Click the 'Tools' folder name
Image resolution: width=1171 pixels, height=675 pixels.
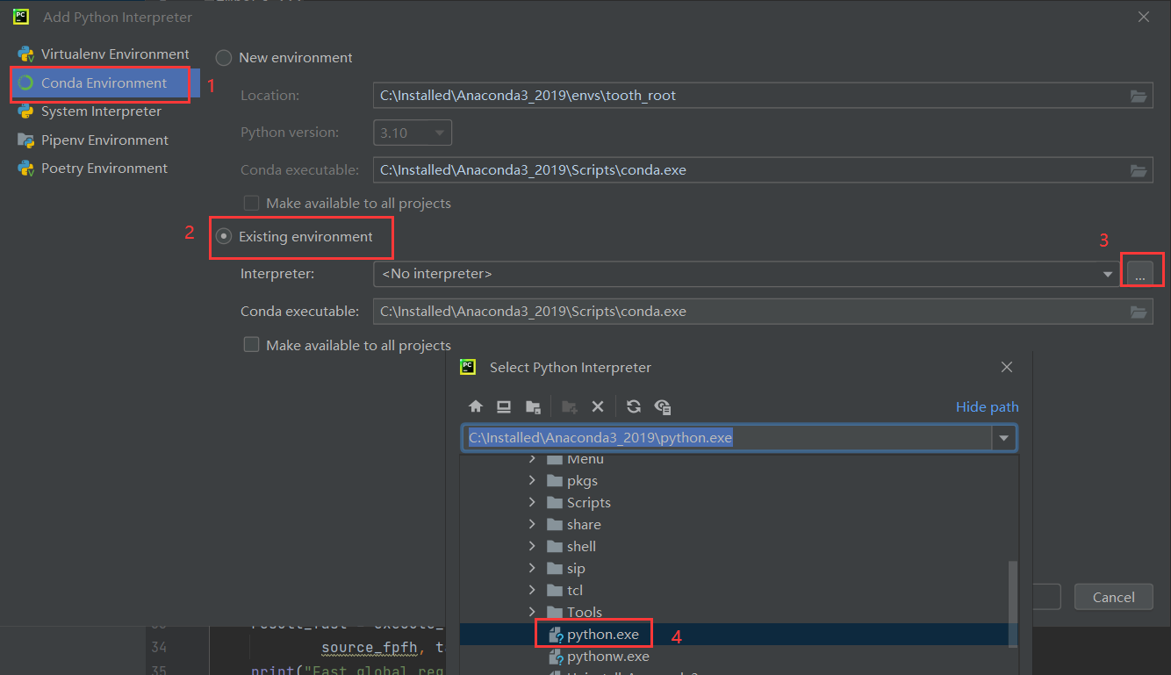(585, 612)
